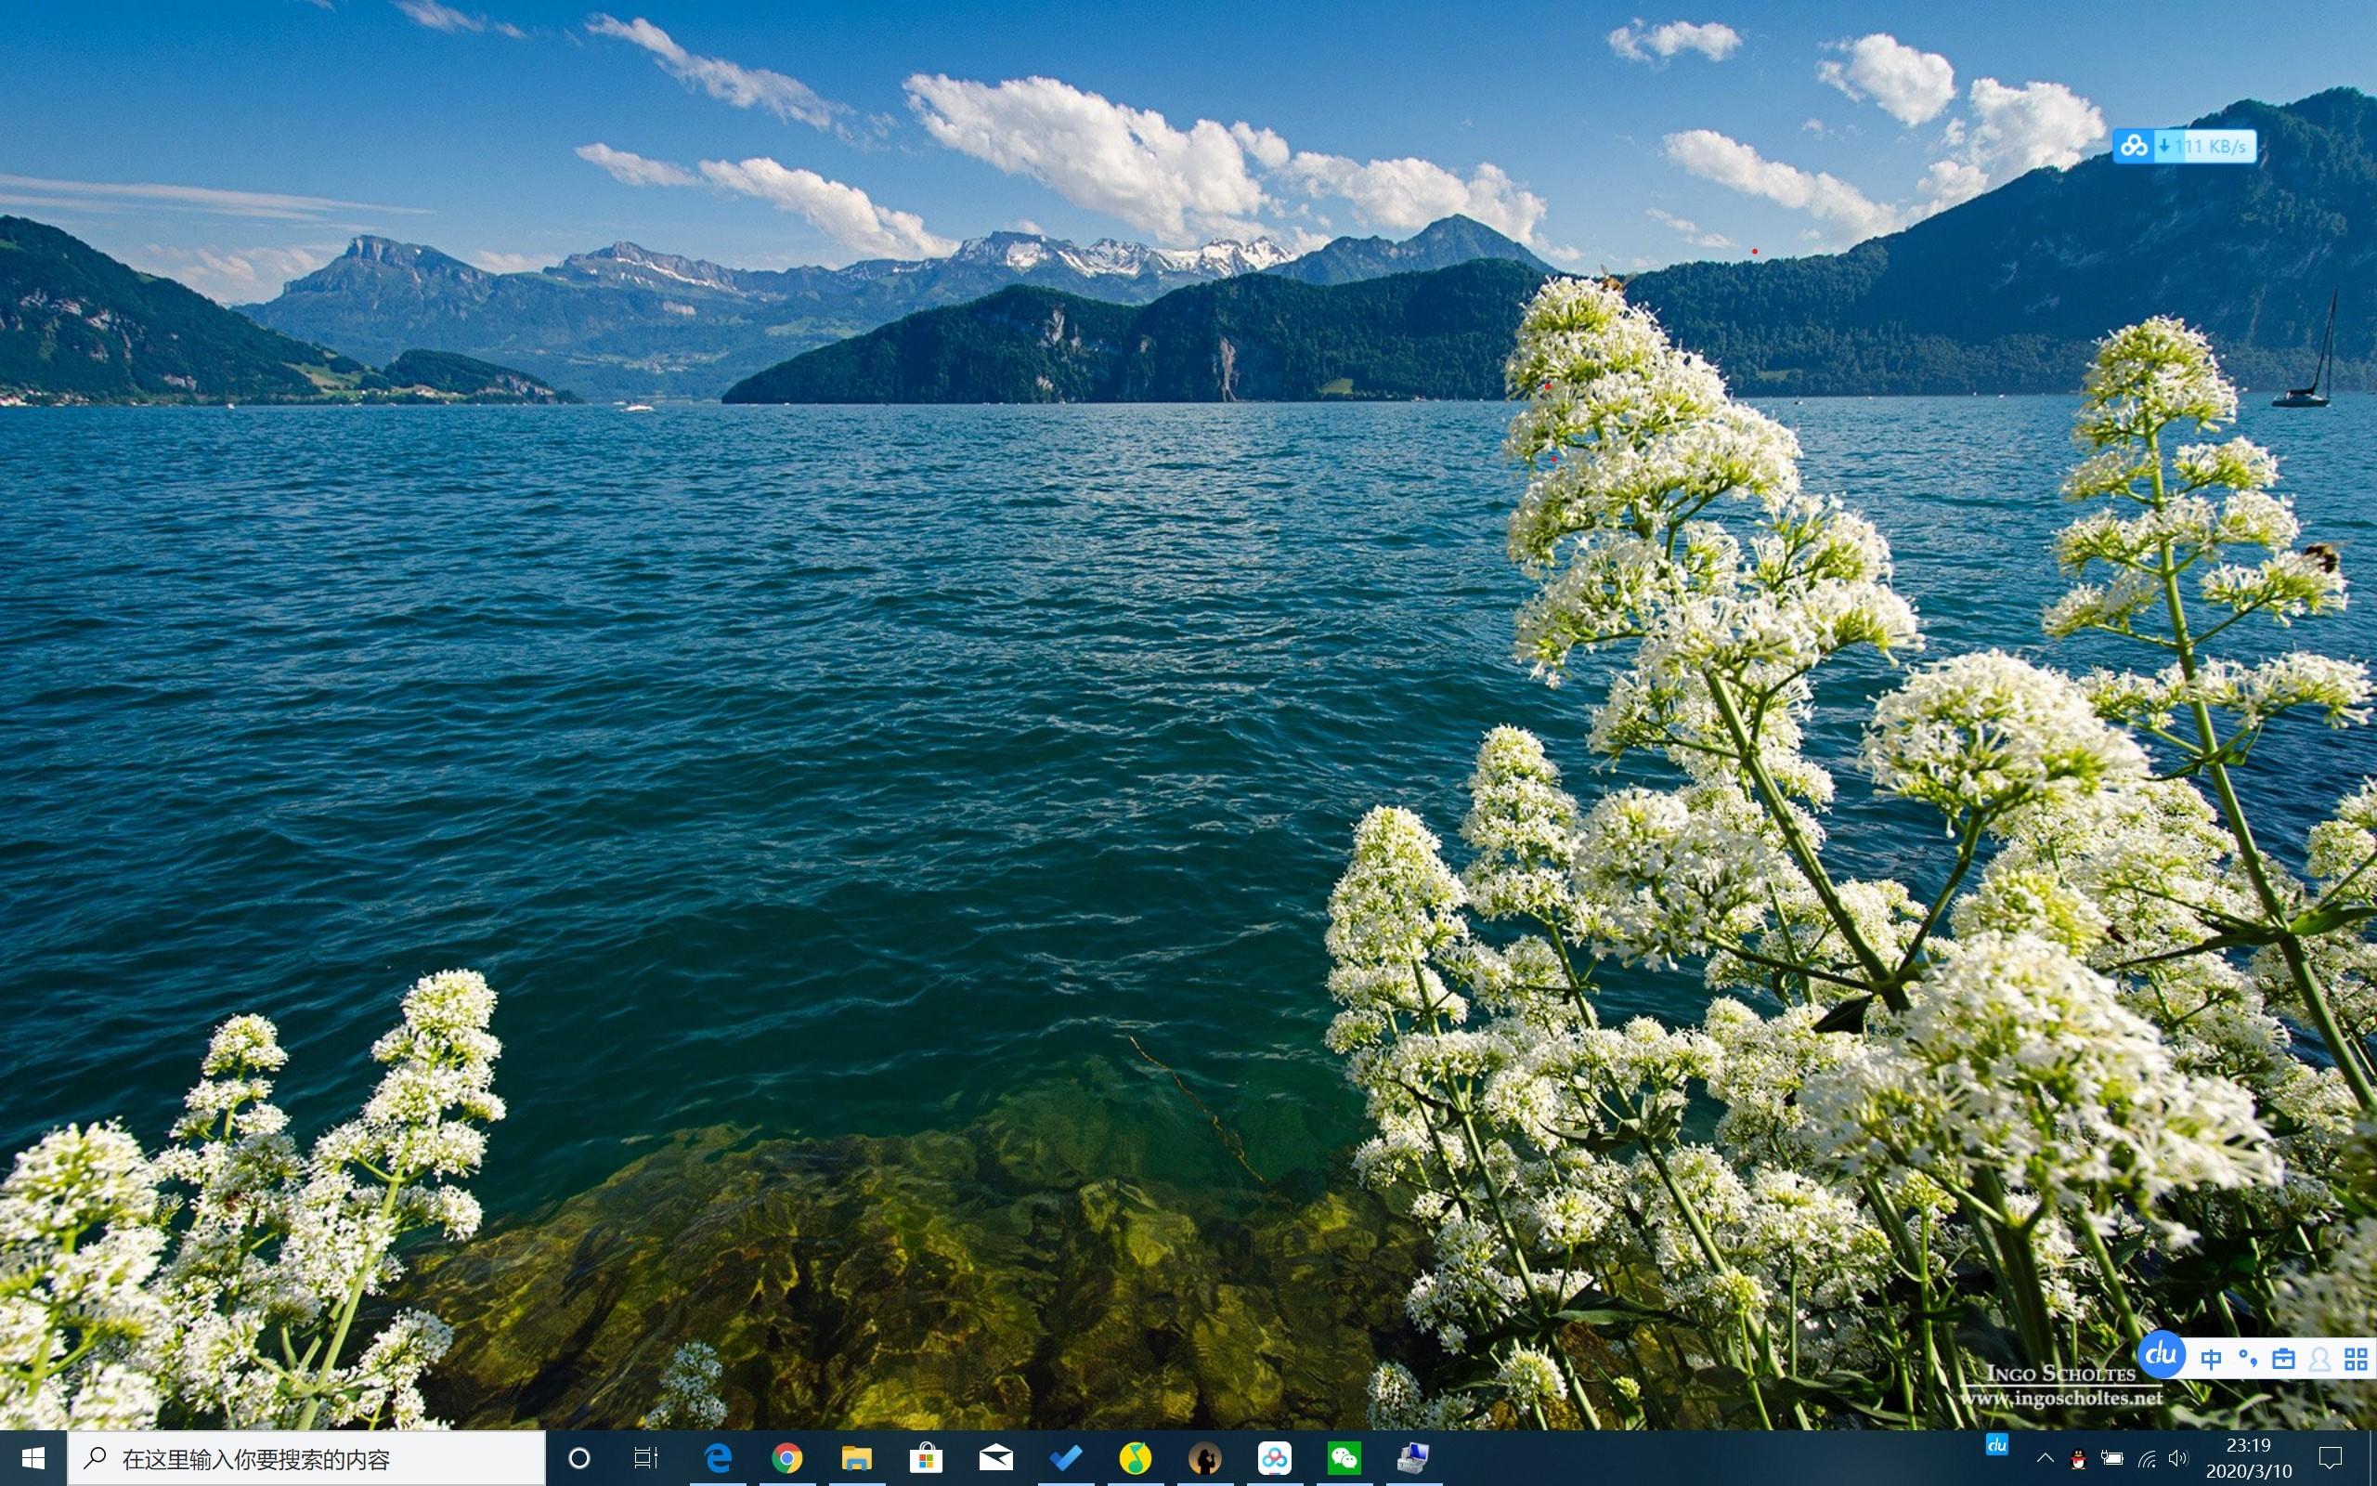The image size is (2377, 1486).
Task: Open the volume control in system tray
Action: (2178, 1458)
